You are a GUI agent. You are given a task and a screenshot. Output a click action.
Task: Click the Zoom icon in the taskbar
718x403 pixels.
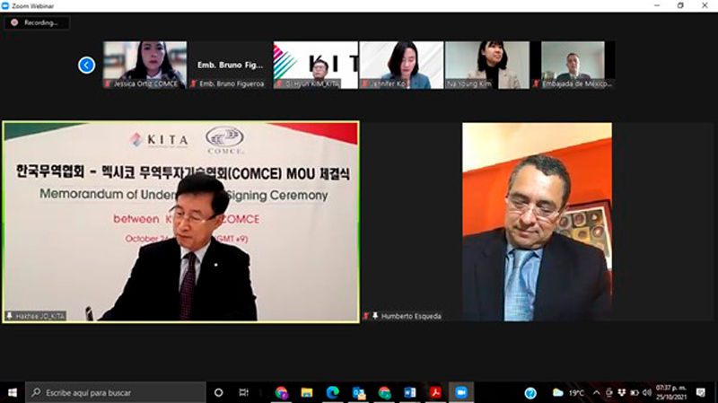click(461, 392)
